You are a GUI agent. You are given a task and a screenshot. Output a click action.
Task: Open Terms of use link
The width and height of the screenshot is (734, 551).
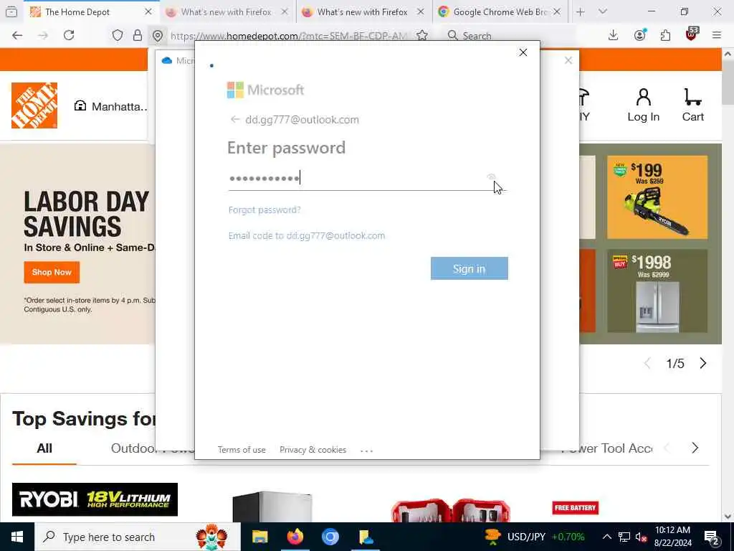242,450
